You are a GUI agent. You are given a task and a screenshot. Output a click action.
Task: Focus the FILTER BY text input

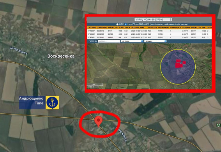tap(109, 41)
